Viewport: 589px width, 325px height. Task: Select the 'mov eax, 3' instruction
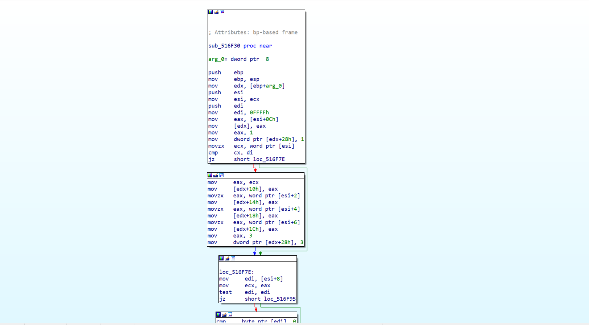click(230, 236)
